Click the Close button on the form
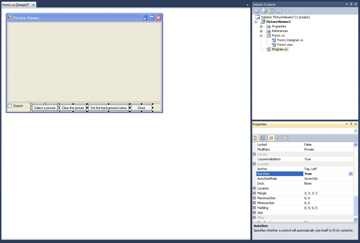Image resolution: width=360 pixels, height=243 pixels. (x=141, y=108)
